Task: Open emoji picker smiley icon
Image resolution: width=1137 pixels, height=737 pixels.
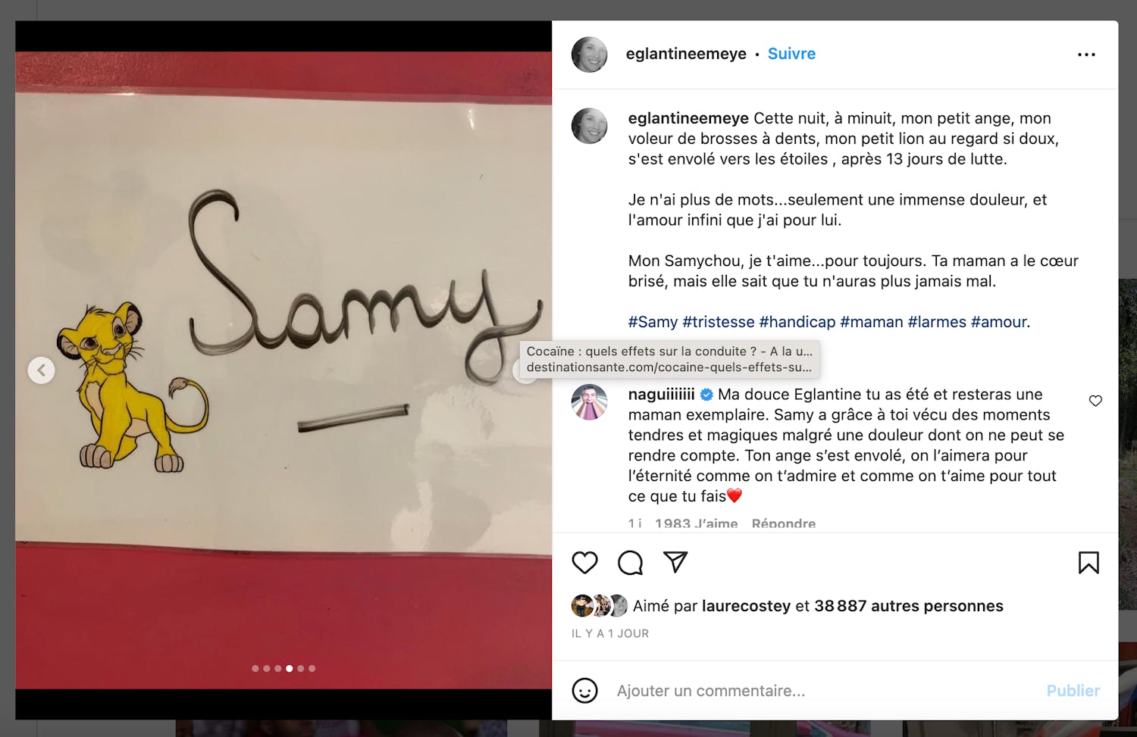Action: [x=584, y=691]
